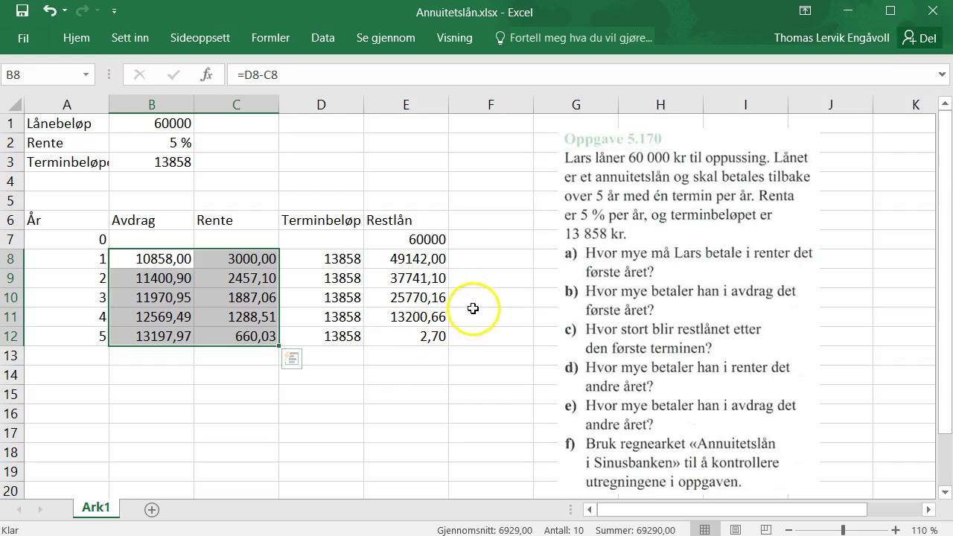Click the Undo arrow icon
Screen dimensions: 953x536
click(x=49, y=11)
